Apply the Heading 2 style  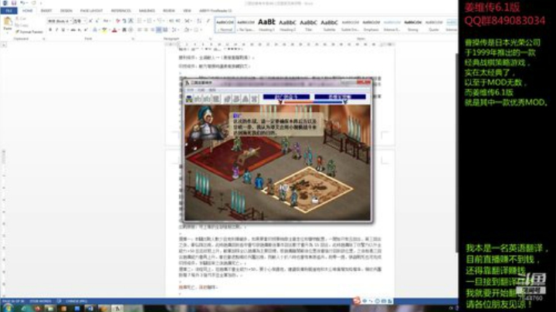pos(287,25)
